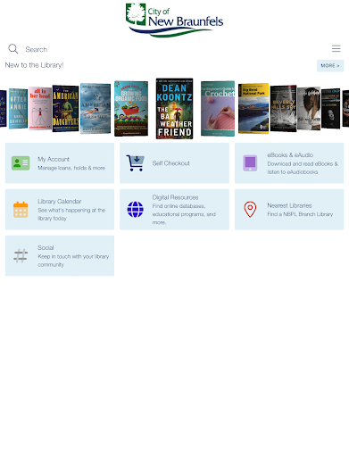Select the cloudy sky American book cover
The width and height of the screenshot is (349, 457).
[x=96, y=109]
